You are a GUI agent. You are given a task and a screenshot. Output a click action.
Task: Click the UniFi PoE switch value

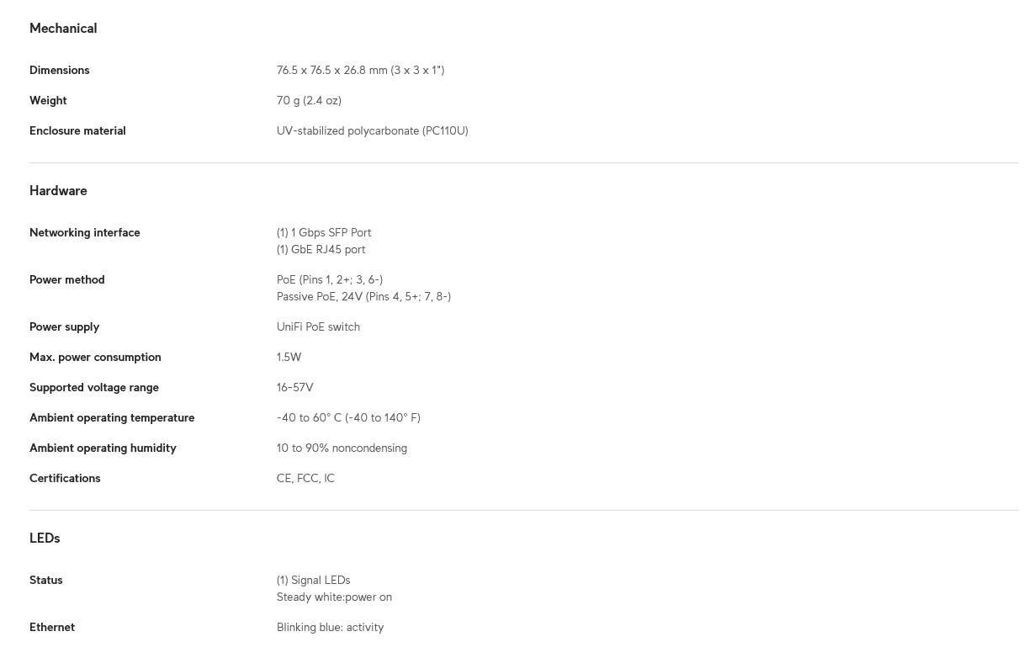[318, 327]
